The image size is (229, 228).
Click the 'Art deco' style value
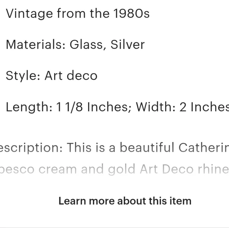[71, 75]
